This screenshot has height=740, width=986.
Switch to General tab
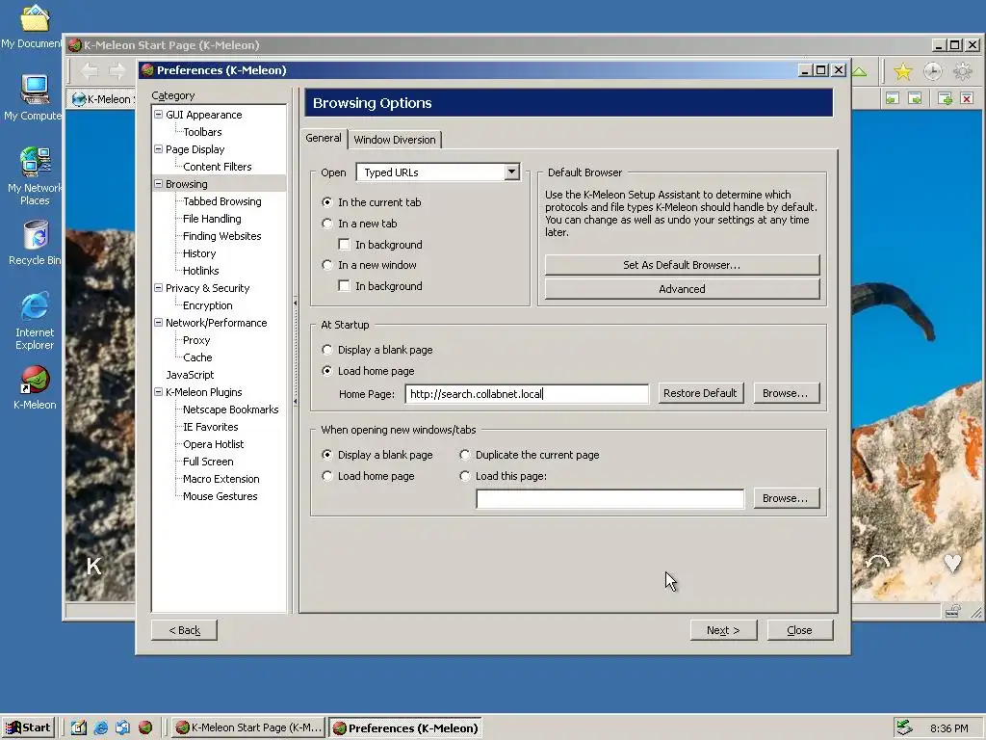324,138
